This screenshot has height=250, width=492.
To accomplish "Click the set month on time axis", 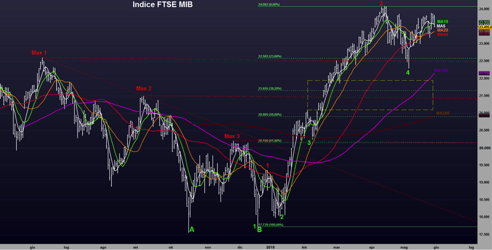I will click(136, 247).
